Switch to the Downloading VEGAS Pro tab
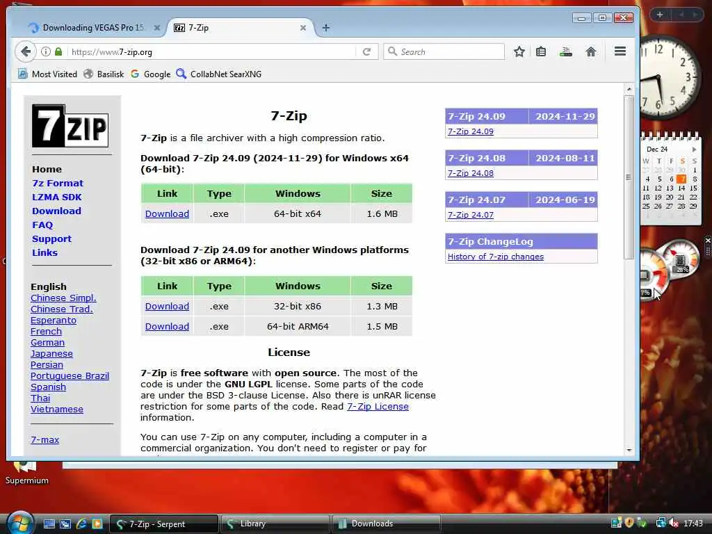Viewport: 712px width, 534px height. point(93,28)
